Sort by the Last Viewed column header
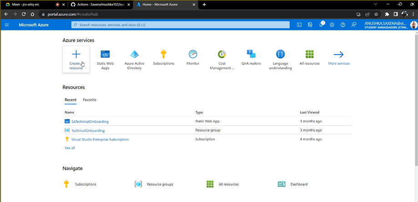Screen dimensions: 418x202 309,112
